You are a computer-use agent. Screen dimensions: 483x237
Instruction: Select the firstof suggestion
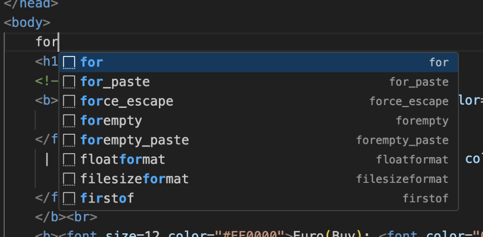pos(107,198)
